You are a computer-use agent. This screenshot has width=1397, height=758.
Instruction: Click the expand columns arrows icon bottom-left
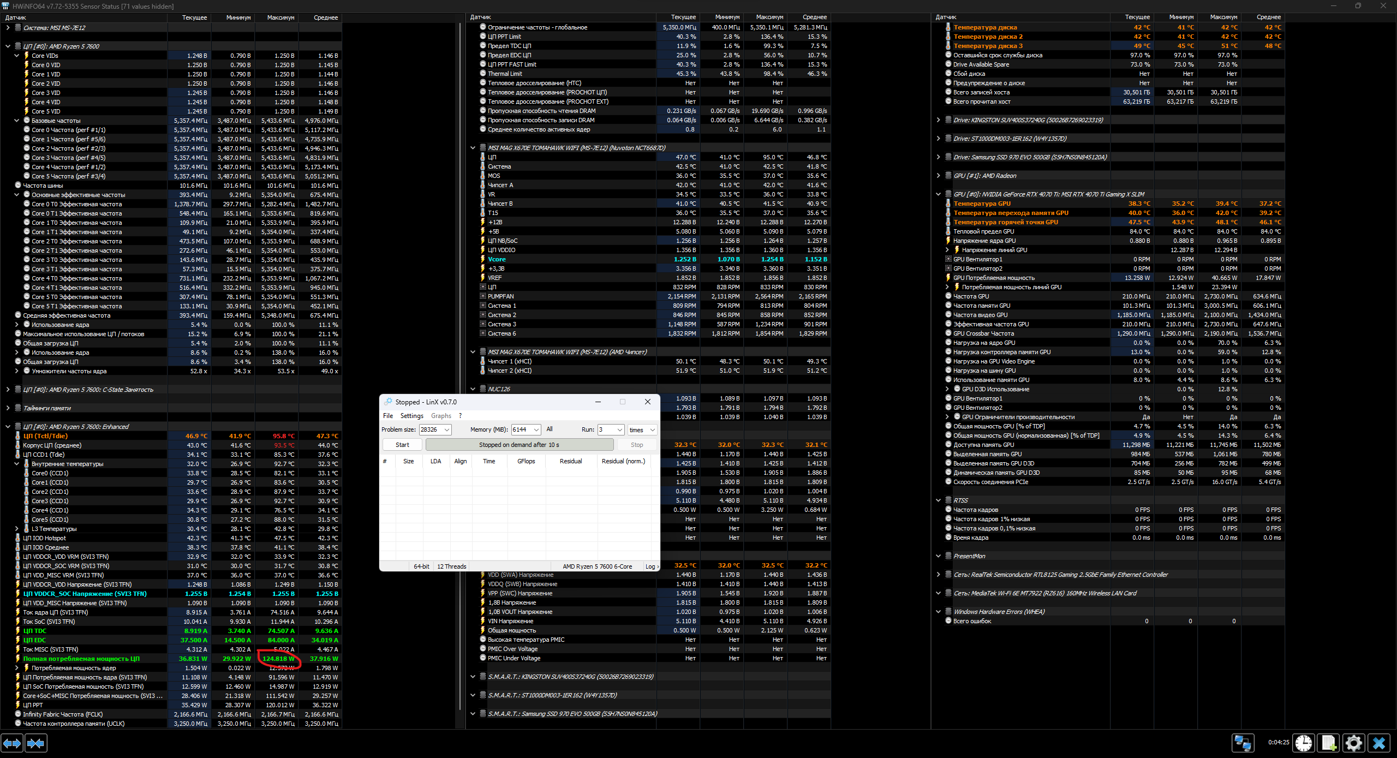pyautogui.click(x=12, y=743)
